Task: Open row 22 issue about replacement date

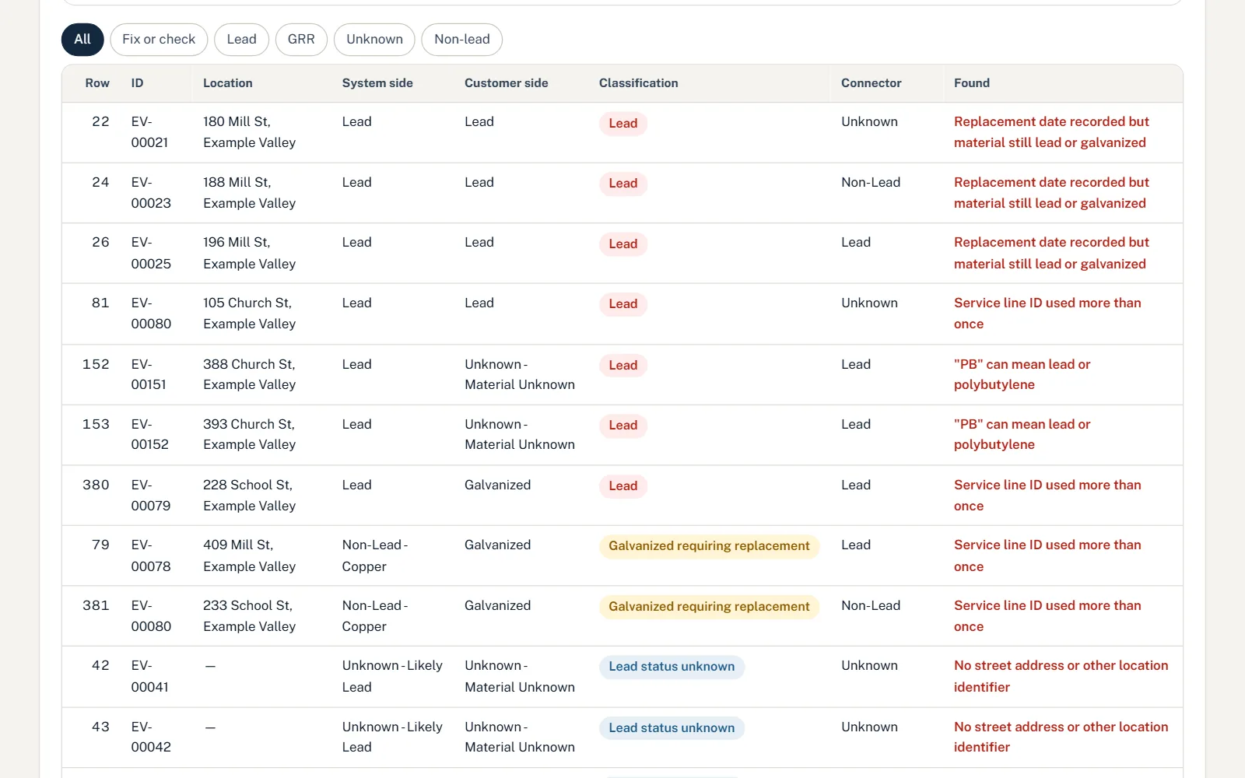Action: 1051,132
